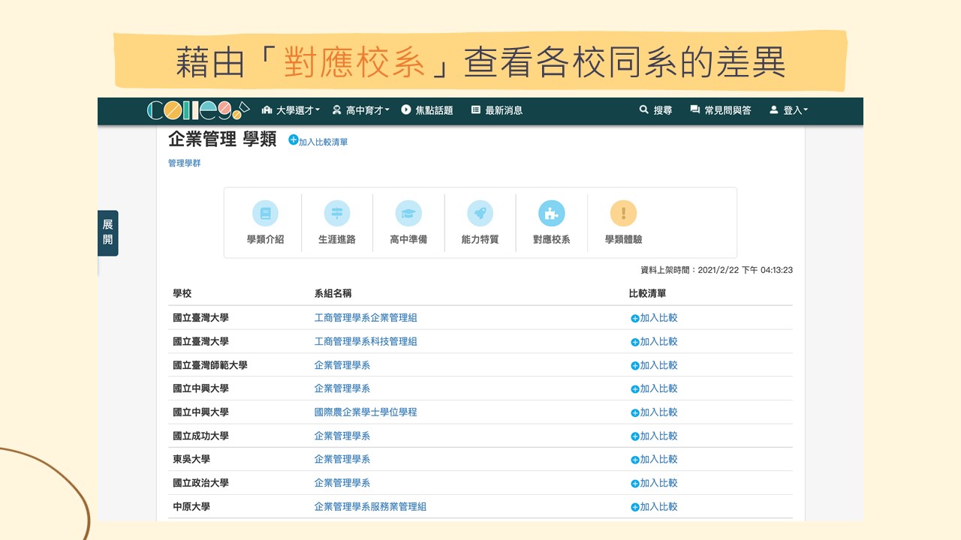Click 東吳大學 school name cell
Screen dimensions: 961x540
click(191, 459)
